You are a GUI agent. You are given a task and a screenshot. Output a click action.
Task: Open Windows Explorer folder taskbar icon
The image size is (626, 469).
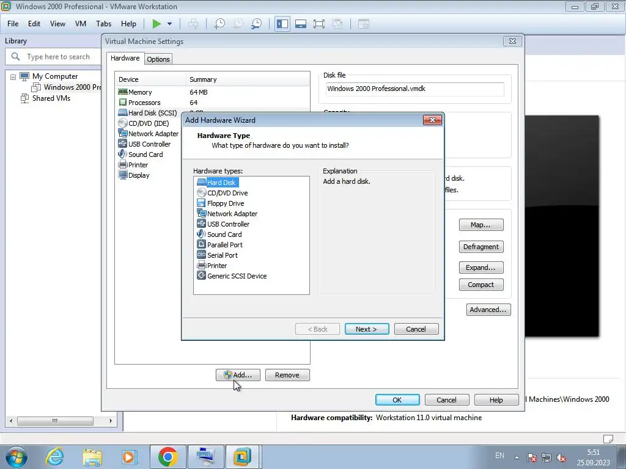92,457
